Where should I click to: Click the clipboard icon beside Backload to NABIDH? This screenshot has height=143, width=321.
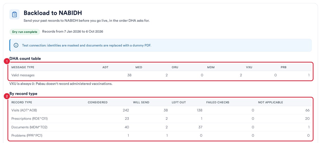pyautogui.click(x=14, y=14)
